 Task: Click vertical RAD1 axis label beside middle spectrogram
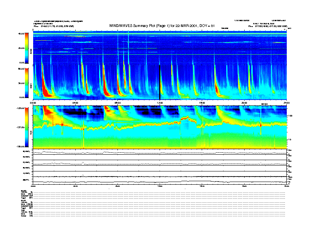click(31, 86)
